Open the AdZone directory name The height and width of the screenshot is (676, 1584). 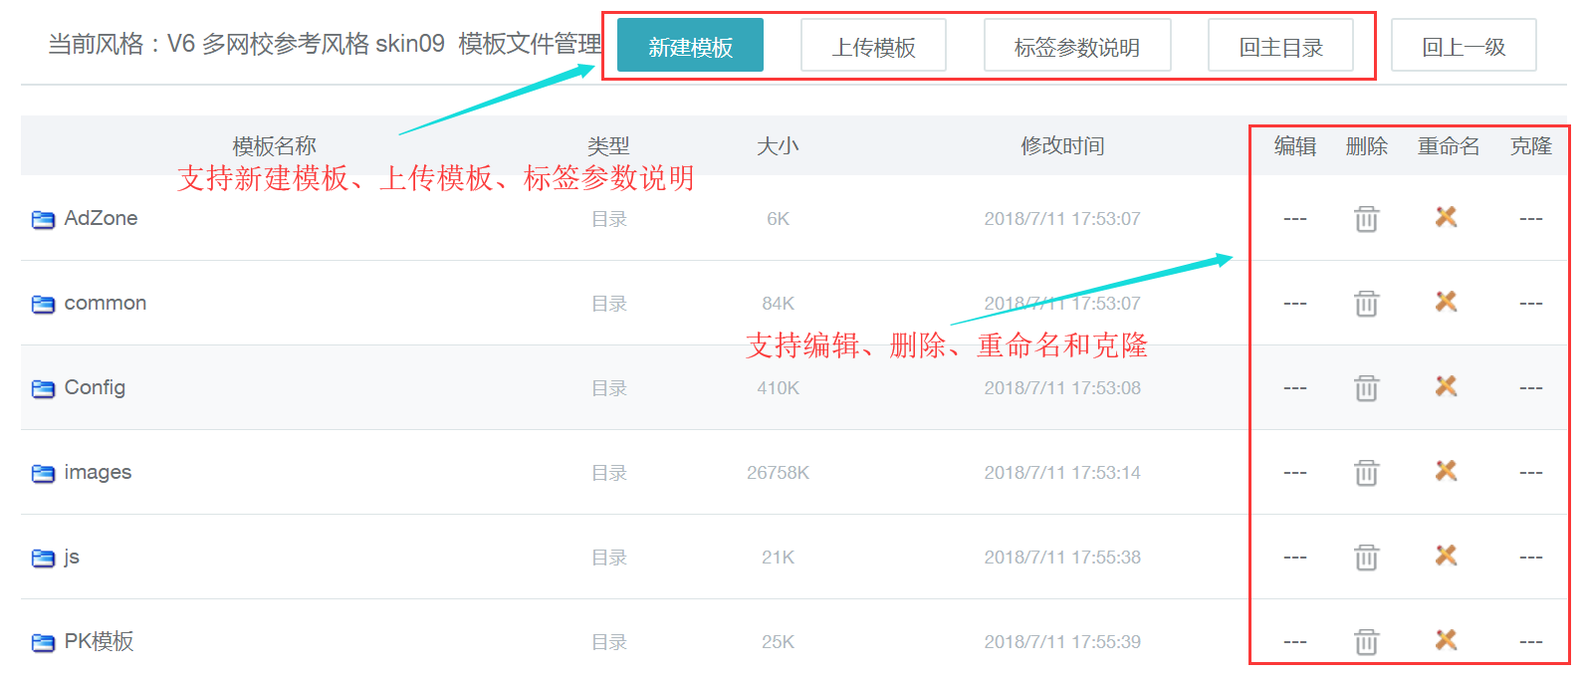pyautogui.click(x=101, y=218)
